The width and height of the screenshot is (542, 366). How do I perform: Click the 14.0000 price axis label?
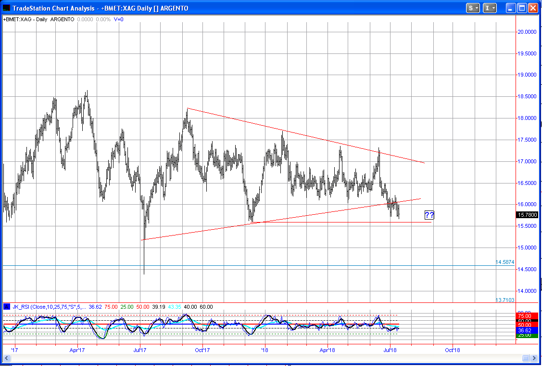tap(527, 291)
